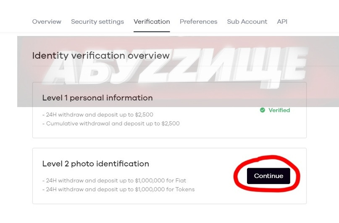Click the Level 2 photo identification heading
This screenshot has width=339, height=223.
tap(96, 164)
